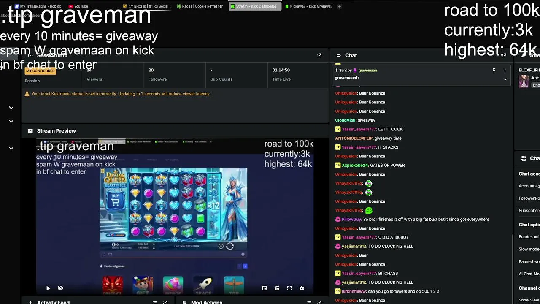This screenshot has height=304, width=540.
Task: Click ANTONIOBLOXFLIP username in chat
Action: coord(354,138)
